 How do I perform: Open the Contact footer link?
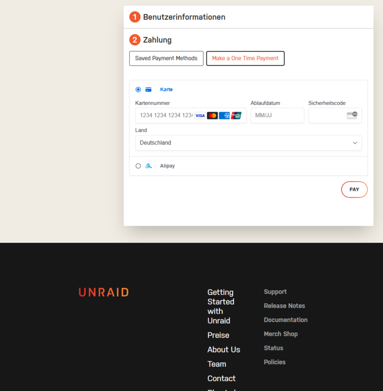pyautogui.click(x=221, y=378)
